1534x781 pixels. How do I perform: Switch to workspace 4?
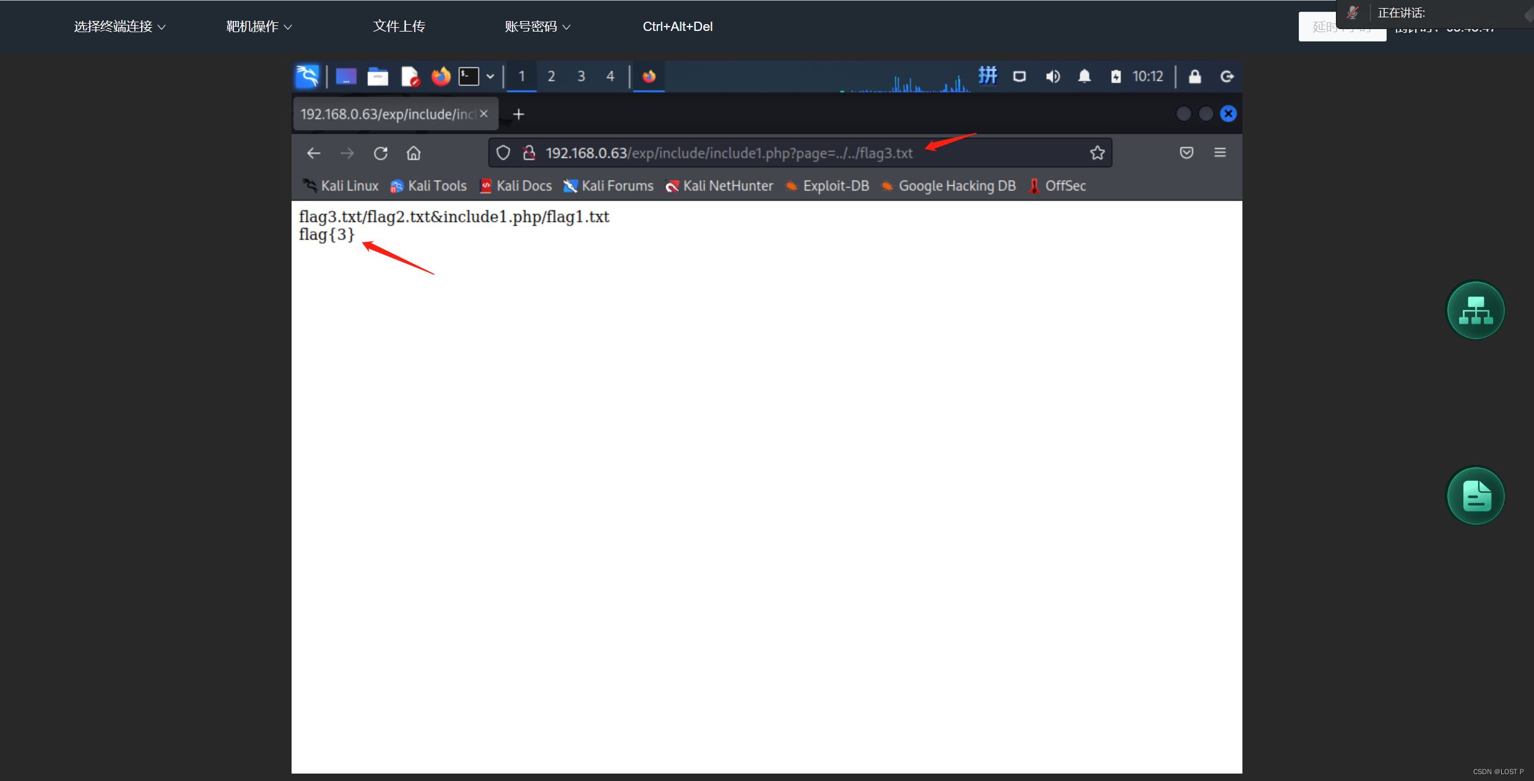point(610,77)
